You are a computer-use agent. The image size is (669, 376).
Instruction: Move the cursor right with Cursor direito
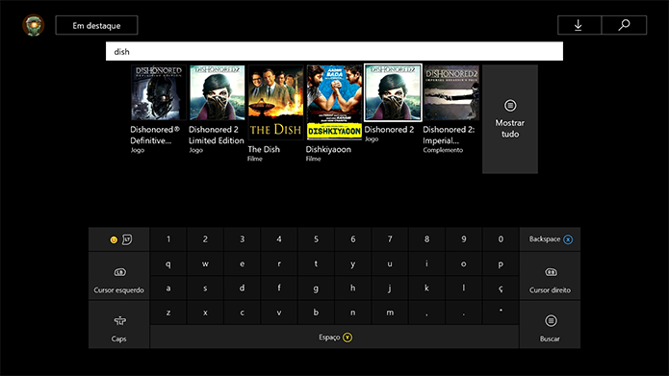550,276
